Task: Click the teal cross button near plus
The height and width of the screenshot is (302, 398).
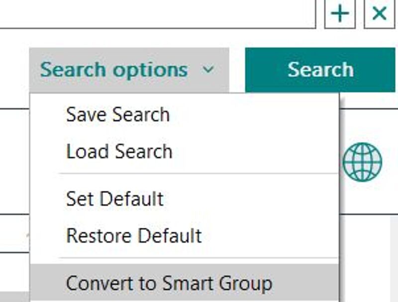Action: [x=379, y=14]
